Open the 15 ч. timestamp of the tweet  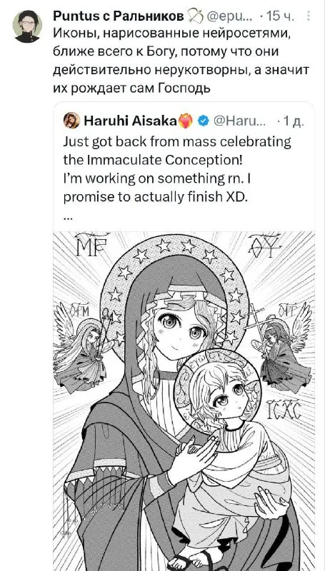[x=280, y=16]
